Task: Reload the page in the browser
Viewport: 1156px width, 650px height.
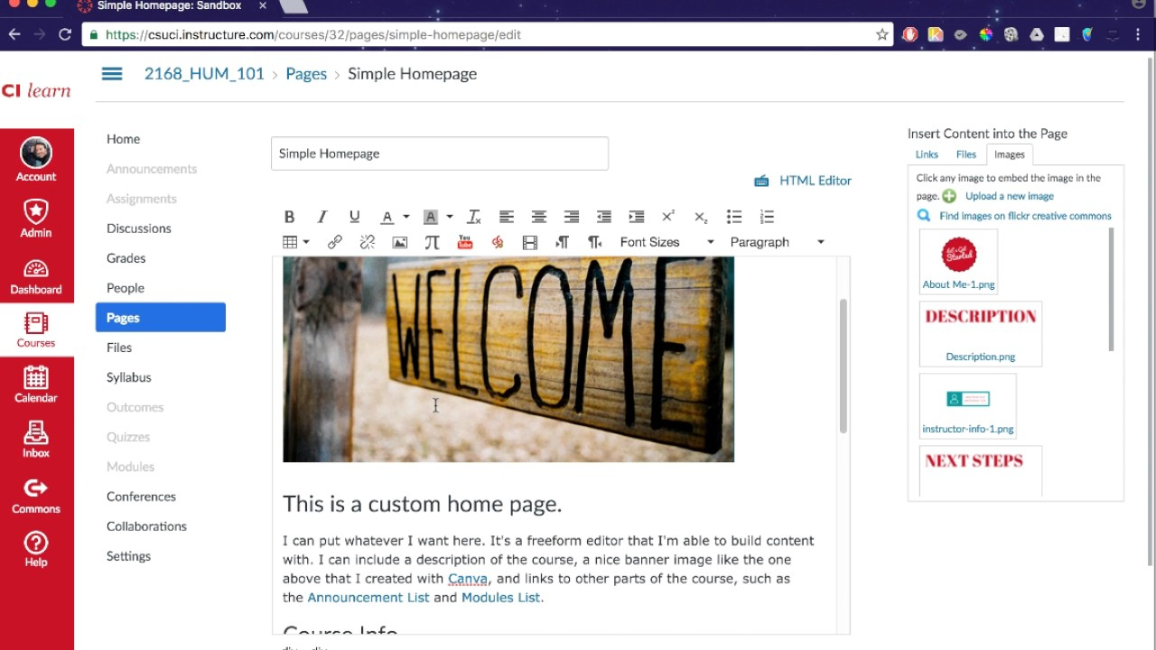Action: [x=65, y=34]
